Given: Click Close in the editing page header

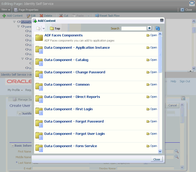Looking at the screenshot, I should coord(186,10).
